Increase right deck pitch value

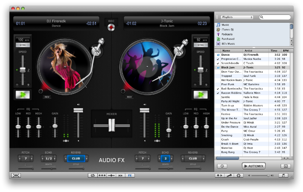148,159
